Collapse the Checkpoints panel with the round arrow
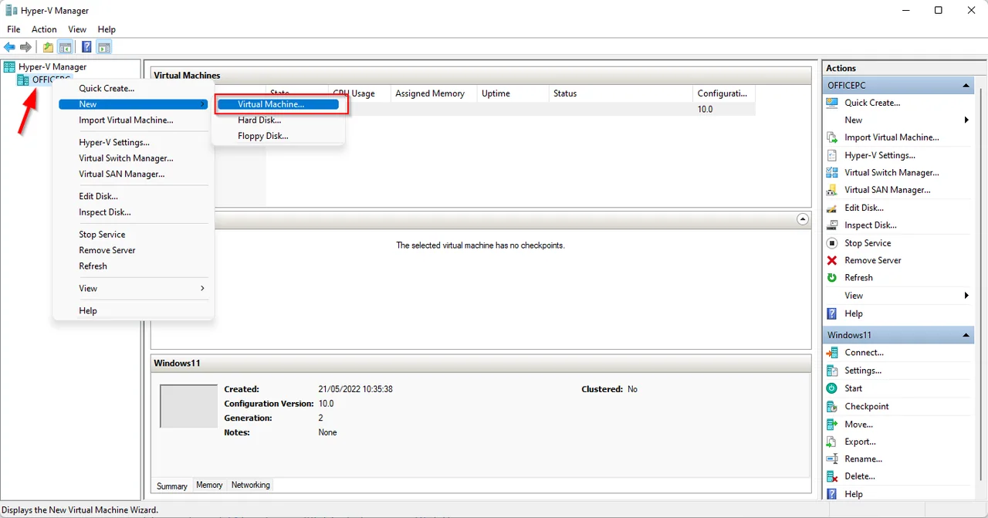The width and height of the screenshot is (988, 518). pyautogui.click(x=803, y=219)
